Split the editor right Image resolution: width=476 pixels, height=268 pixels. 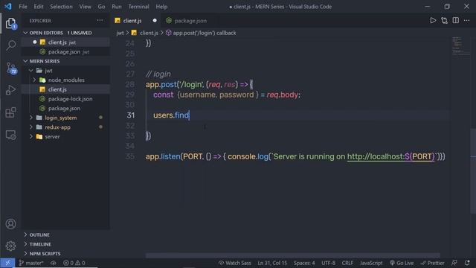pyautogui.click(x=456, y=20)
